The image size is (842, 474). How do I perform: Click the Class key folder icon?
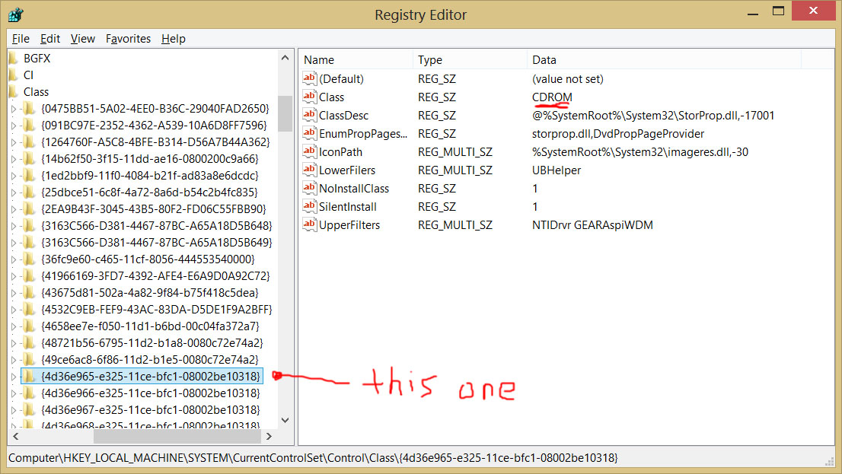(x=14, y=92)
